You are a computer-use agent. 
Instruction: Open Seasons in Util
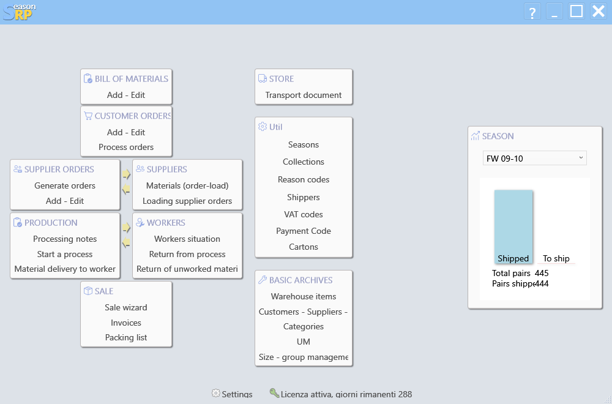(304, 145)
